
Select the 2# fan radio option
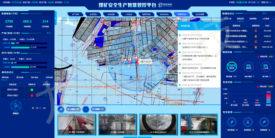coord(40,108)
